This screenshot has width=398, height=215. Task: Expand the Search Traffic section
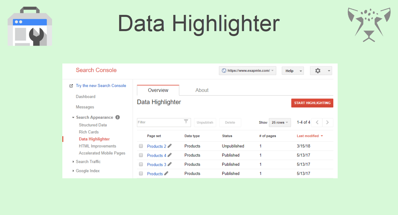[x=73, y=162]
